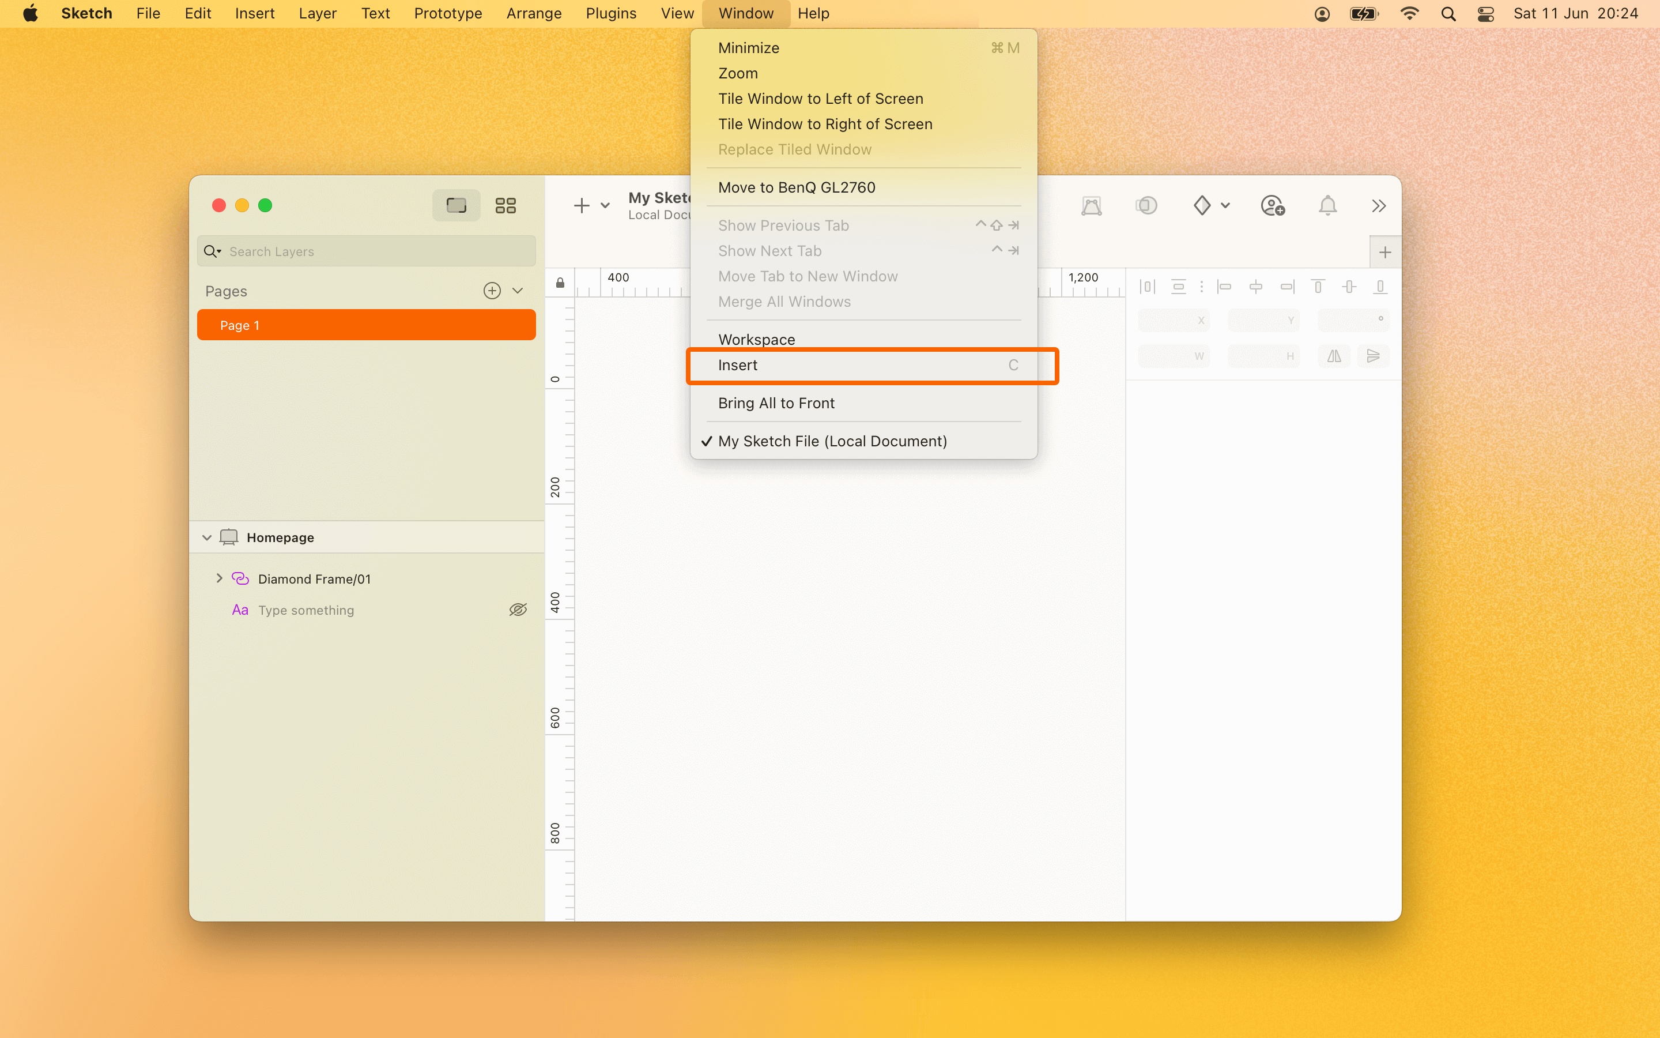
Task: Flip the selection vertically in the inspector
Action: pyautogui.click(x=1374, y=356)
